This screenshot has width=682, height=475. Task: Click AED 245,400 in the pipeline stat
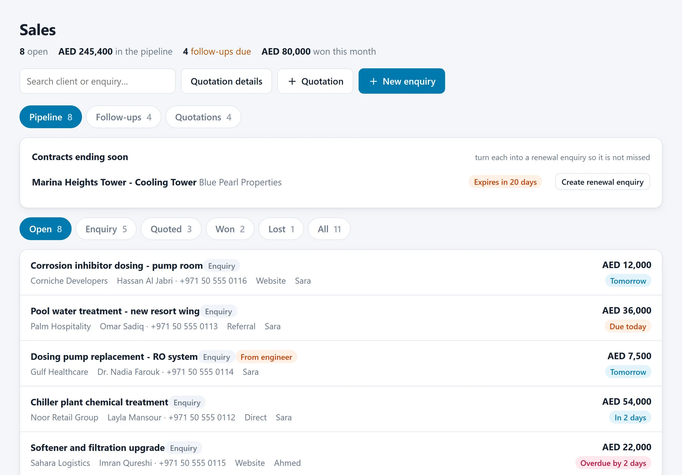115,51
